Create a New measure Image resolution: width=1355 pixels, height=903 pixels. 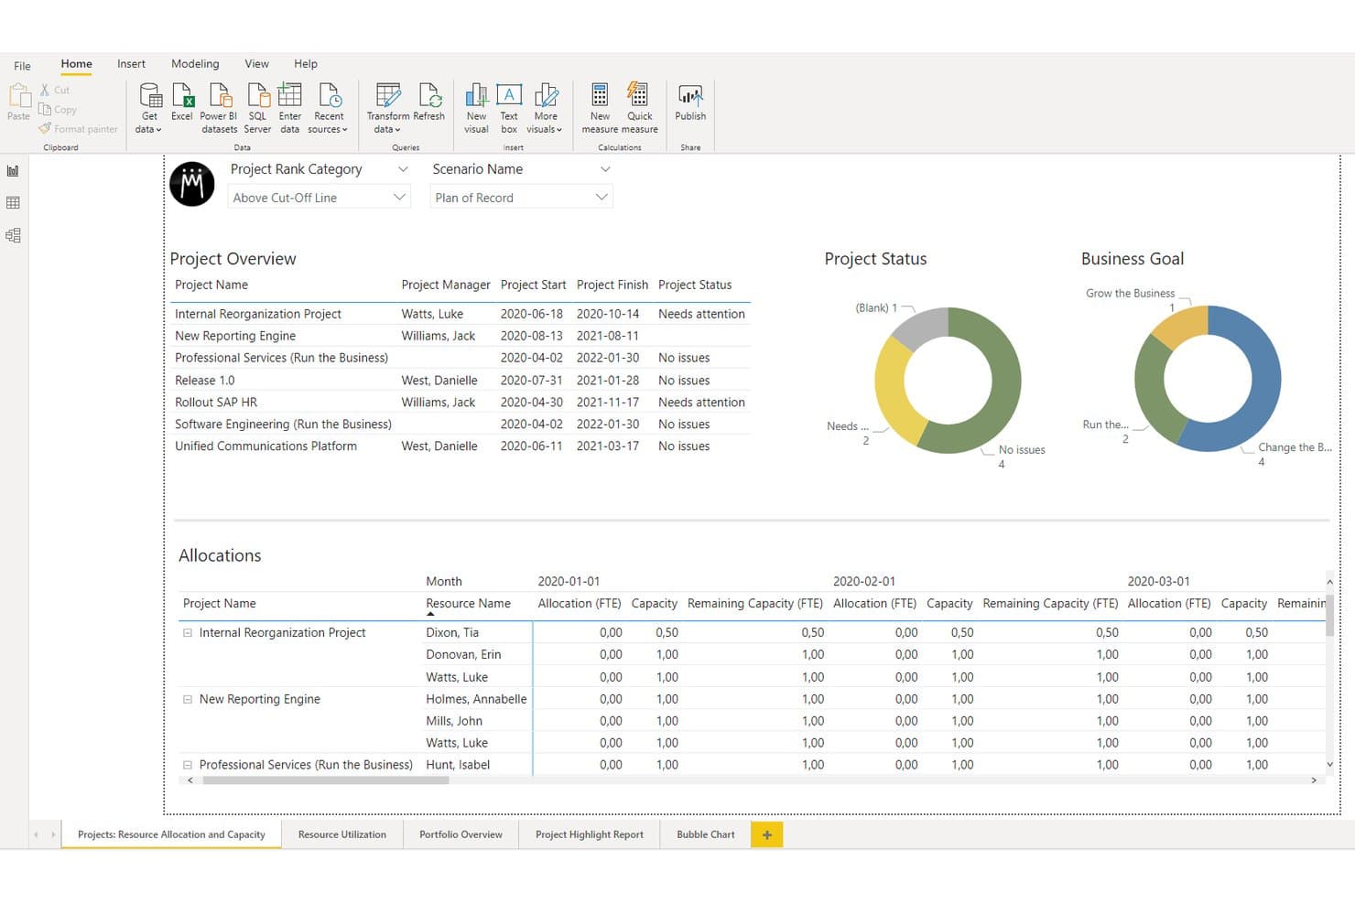[x=600, y=108]
